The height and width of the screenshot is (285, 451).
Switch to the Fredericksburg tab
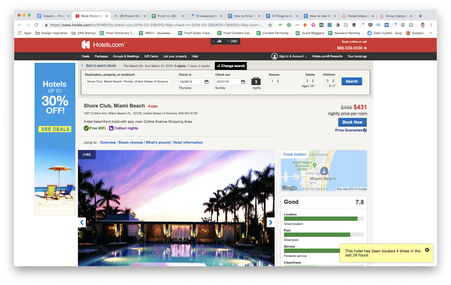click(x=358, y=16)
